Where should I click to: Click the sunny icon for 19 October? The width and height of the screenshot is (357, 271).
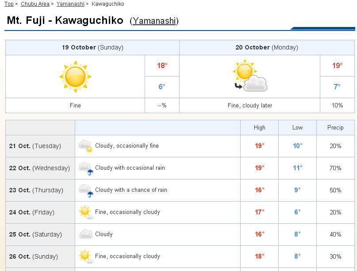tap(75, 76)
